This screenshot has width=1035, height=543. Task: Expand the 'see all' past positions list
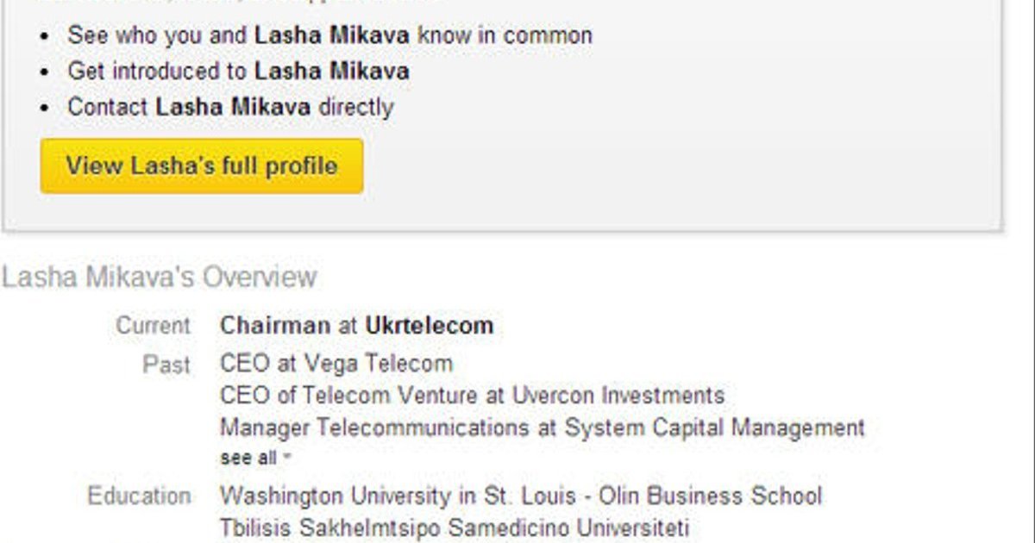(248, 458)
